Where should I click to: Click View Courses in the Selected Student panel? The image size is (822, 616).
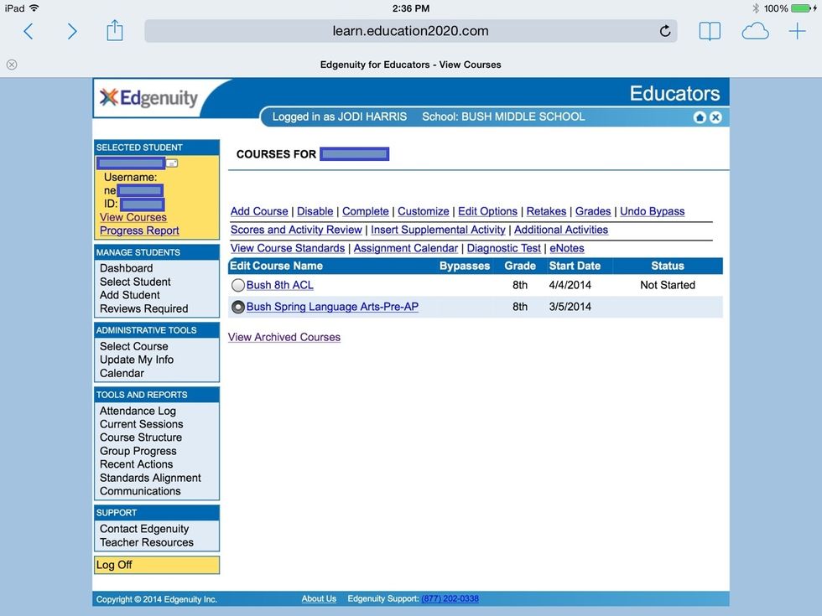tap(133, 217)
